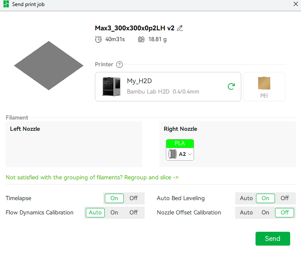Click the Timelapse label
This screenshot has height=256, width=301.
tap(19, 198)
